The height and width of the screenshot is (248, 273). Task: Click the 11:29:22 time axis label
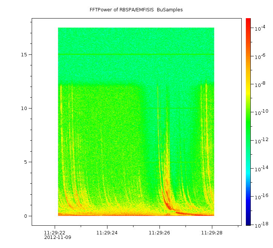tap(55, 233)
